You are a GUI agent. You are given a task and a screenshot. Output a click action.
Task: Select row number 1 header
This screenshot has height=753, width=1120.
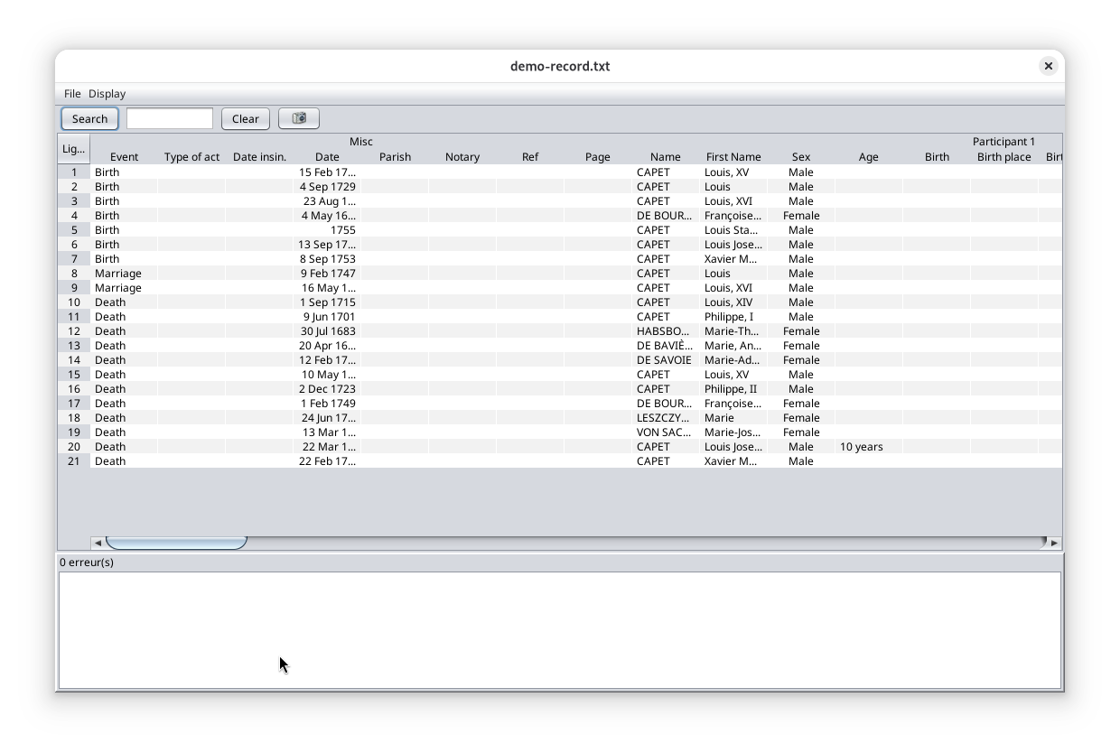(x=74, y=172)
